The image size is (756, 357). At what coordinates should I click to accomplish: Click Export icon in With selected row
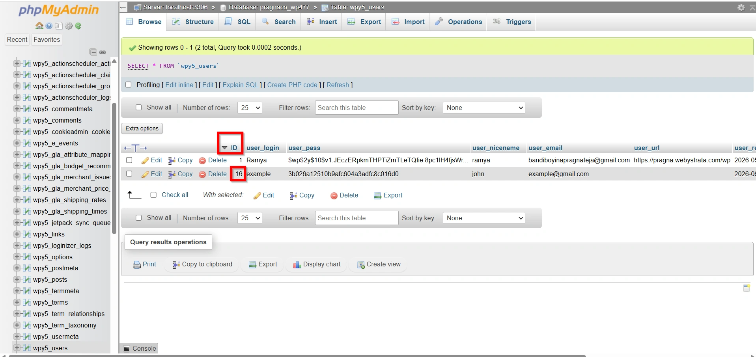click(x=377, y=196)
